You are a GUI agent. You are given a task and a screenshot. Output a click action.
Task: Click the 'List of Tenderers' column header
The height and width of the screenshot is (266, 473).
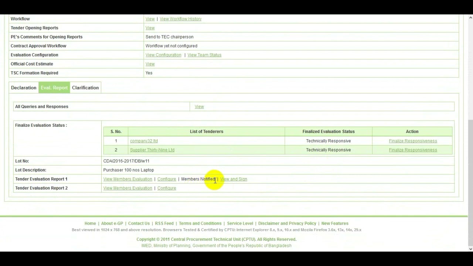[x=207, y=132]
